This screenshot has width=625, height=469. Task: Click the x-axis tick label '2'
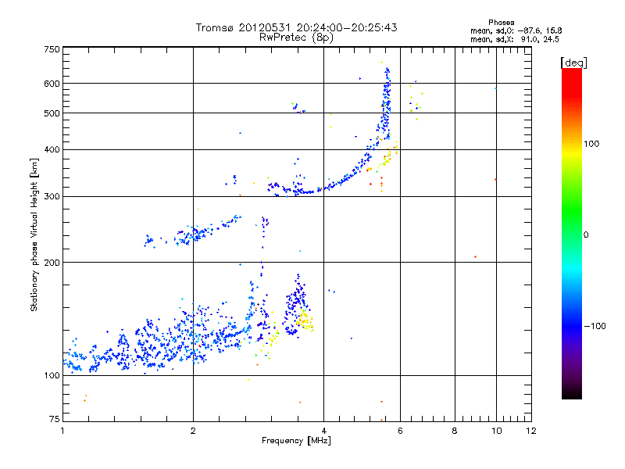pos(193,431)
